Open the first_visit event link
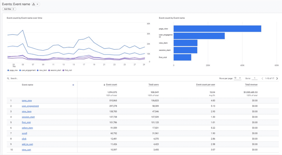 tap(26, 123)
